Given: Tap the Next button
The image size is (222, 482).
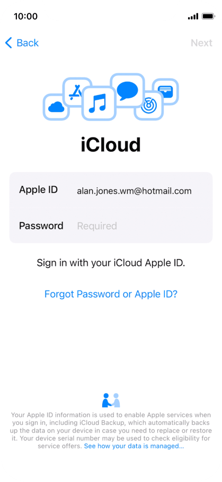Looking at the screenshot, I should tap(201, 42).
